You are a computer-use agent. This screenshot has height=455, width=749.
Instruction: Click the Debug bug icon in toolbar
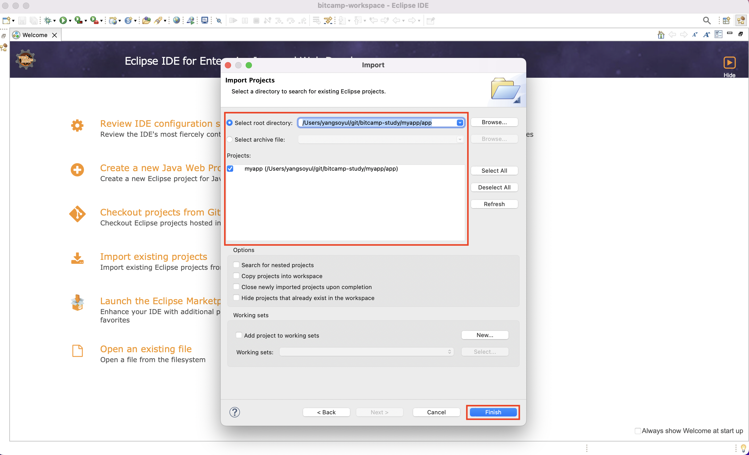[x=47, y=20]
